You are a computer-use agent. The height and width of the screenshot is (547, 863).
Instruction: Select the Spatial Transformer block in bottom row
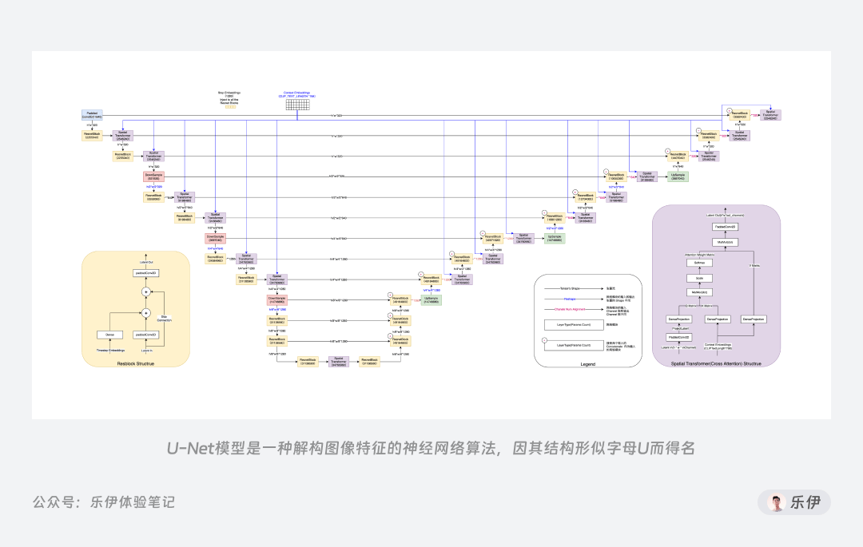pos(339,362)
